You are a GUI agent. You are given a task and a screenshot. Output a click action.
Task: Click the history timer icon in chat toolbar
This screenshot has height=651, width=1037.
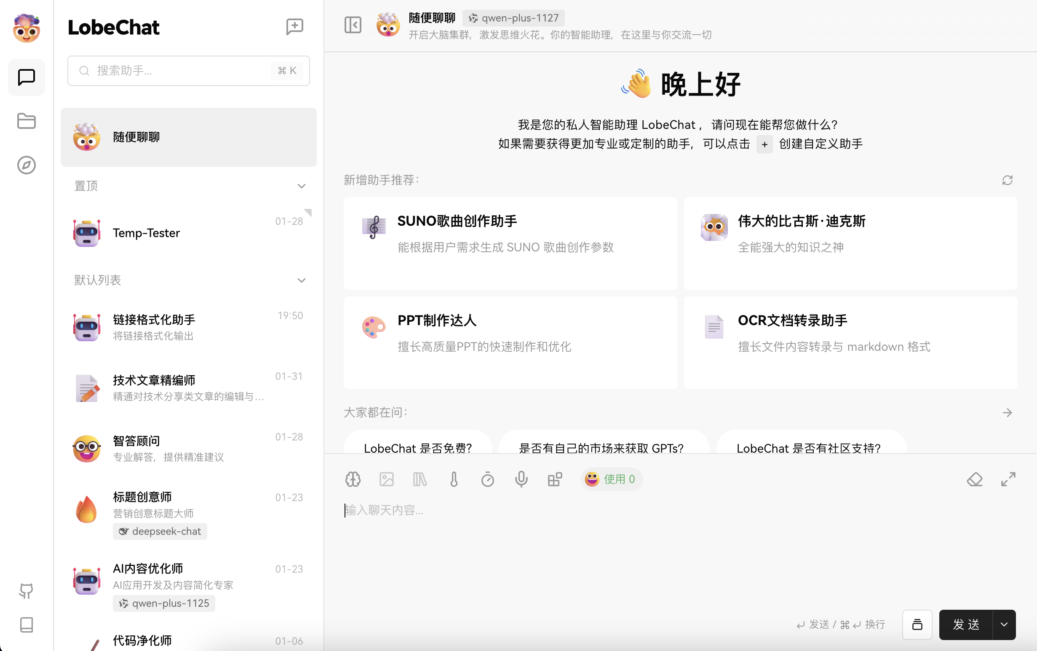[487, 479]
